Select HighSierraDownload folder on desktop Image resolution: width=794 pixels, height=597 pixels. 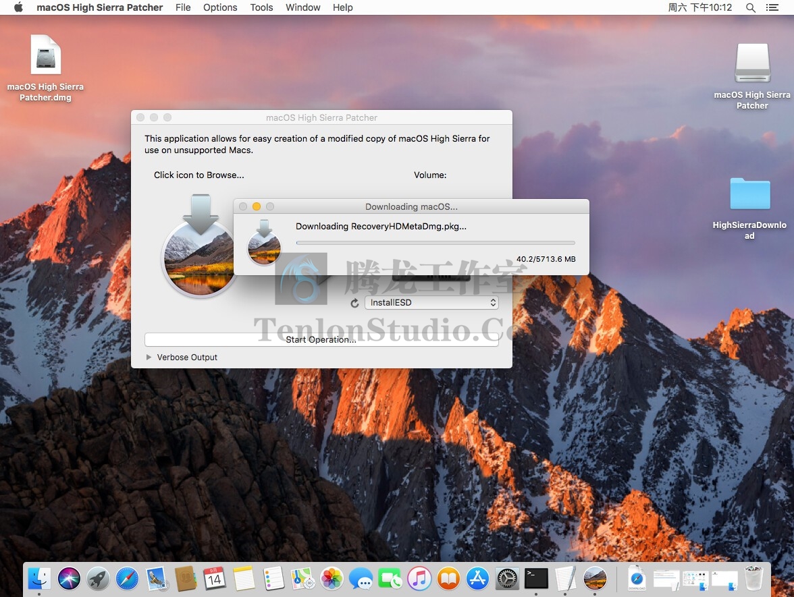click(749, 208)
